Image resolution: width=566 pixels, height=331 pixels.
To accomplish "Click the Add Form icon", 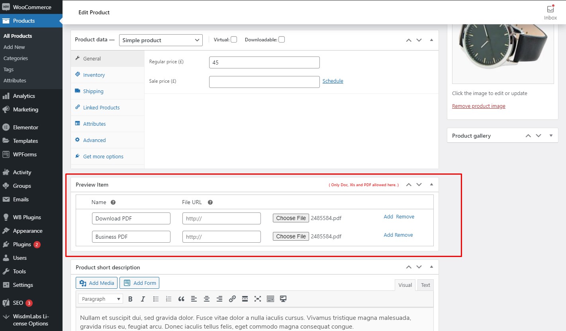I will click(139, 282).
